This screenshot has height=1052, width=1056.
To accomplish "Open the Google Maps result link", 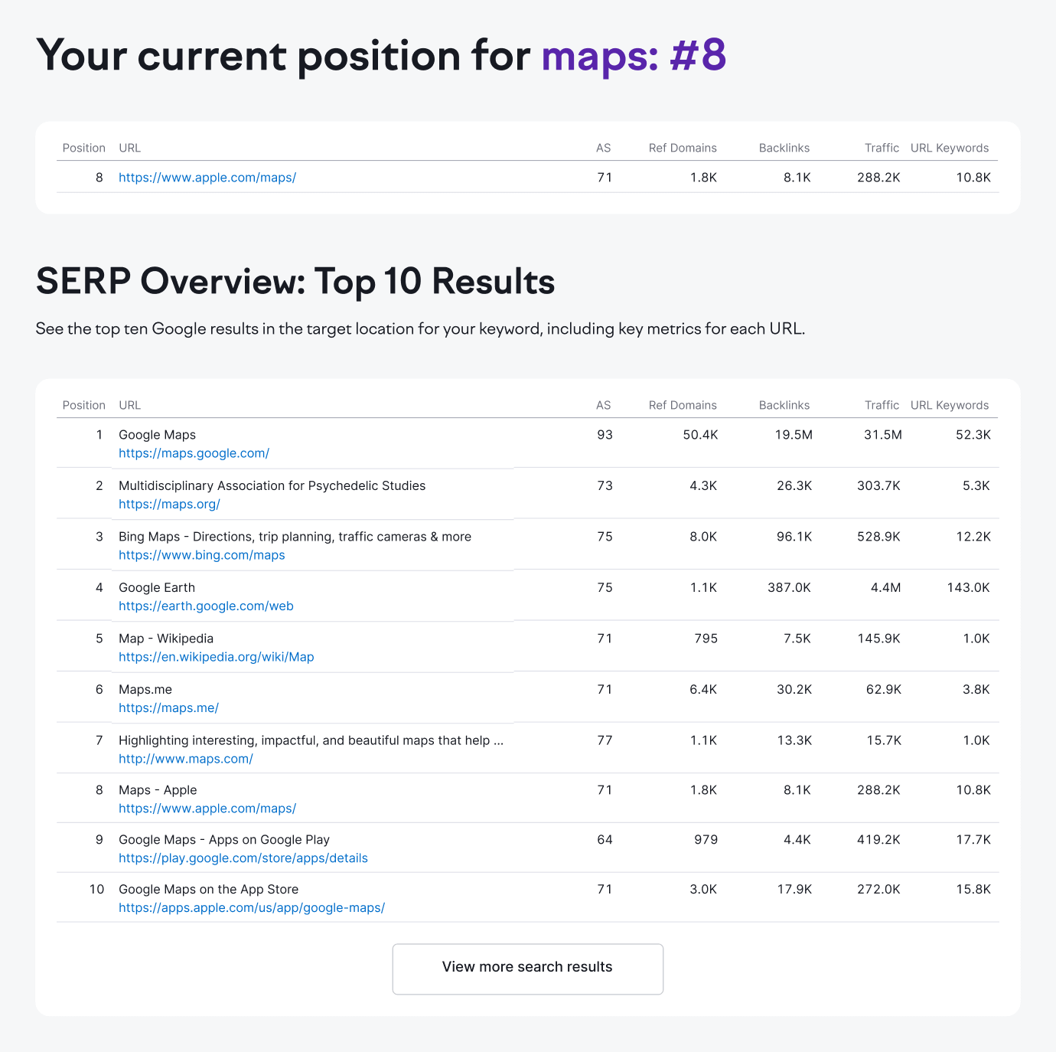I will point(194,453).
